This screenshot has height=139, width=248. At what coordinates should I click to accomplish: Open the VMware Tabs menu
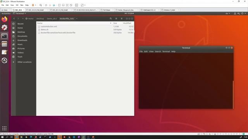[22, 5]
